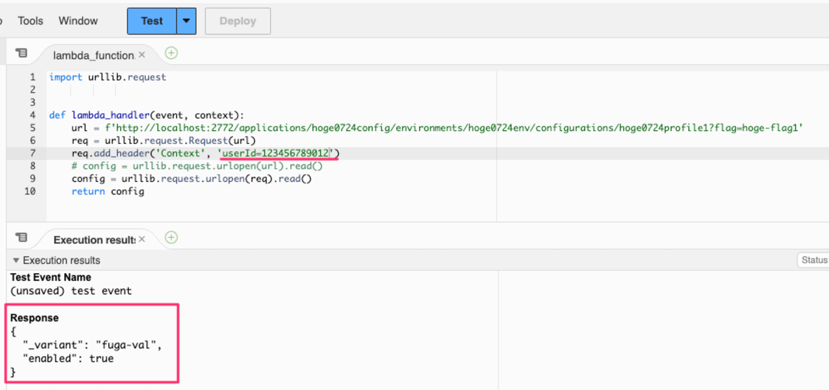Click line number 10 in the gutter
Screen dimensions: 829x390
click(30, 191)
